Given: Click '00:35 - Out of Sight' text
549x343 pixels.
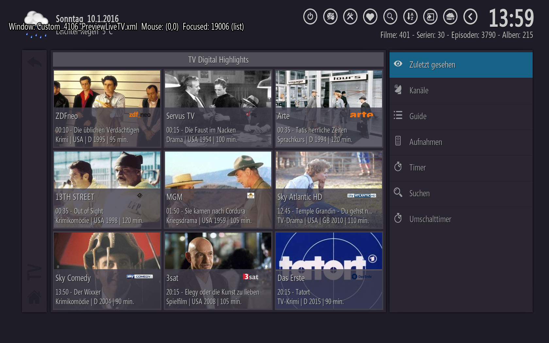Looking at the screenshot, I should [79, 211].
